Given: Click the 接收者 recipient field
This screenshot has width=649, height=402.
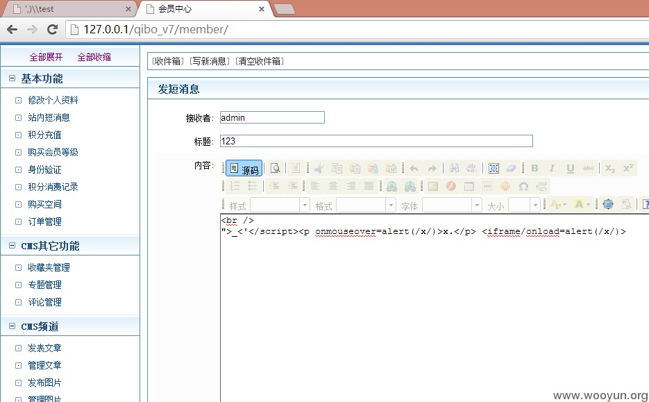Looking at the screenshot, I should pos(272,117).
